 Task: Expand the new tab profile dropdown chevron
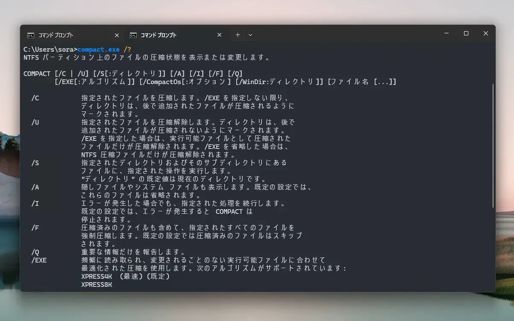pyautogui.click(x=250, y=35)
